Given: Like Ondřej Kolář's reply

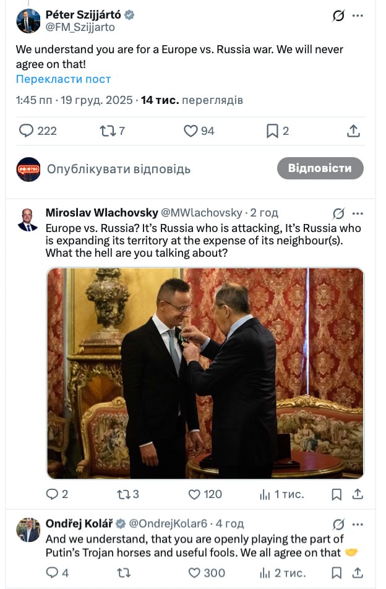Looking at the screenshot, I should [x=194, y=573].
